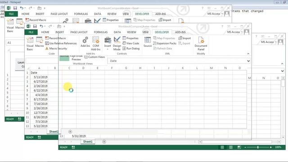Add new sheet in middle Excel window

[x=70, y=132]
